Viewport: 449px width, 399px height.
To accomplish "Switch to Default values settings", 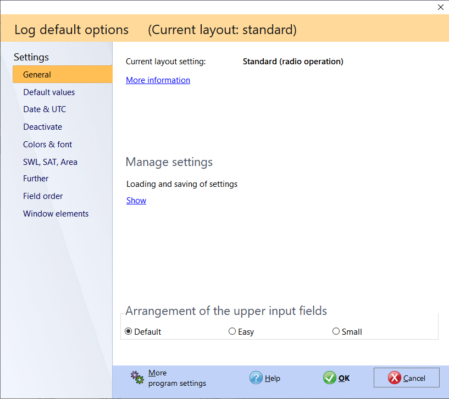I will coord(49,92).
